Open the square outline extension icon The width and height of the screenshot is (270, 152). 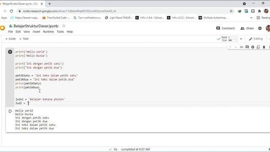253,11
